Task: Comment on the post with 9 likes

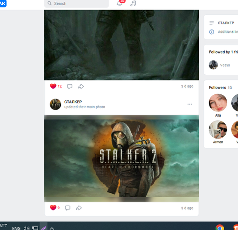Action: (x=68, y=208)
